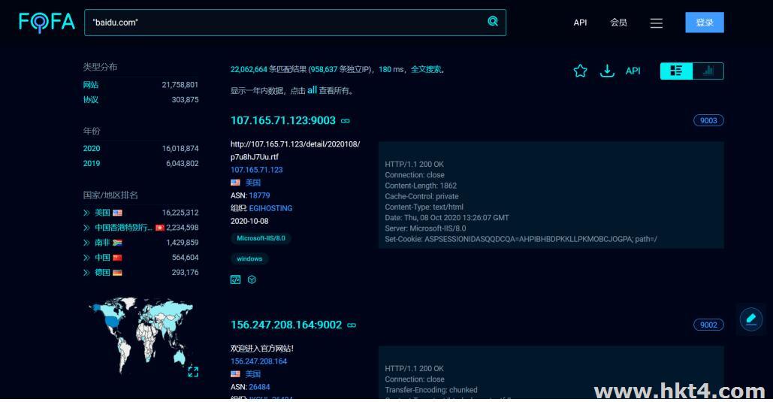The image size is (773, 402).
Task: Expand the 德国 country row chevron
Action: pos(86,272)
